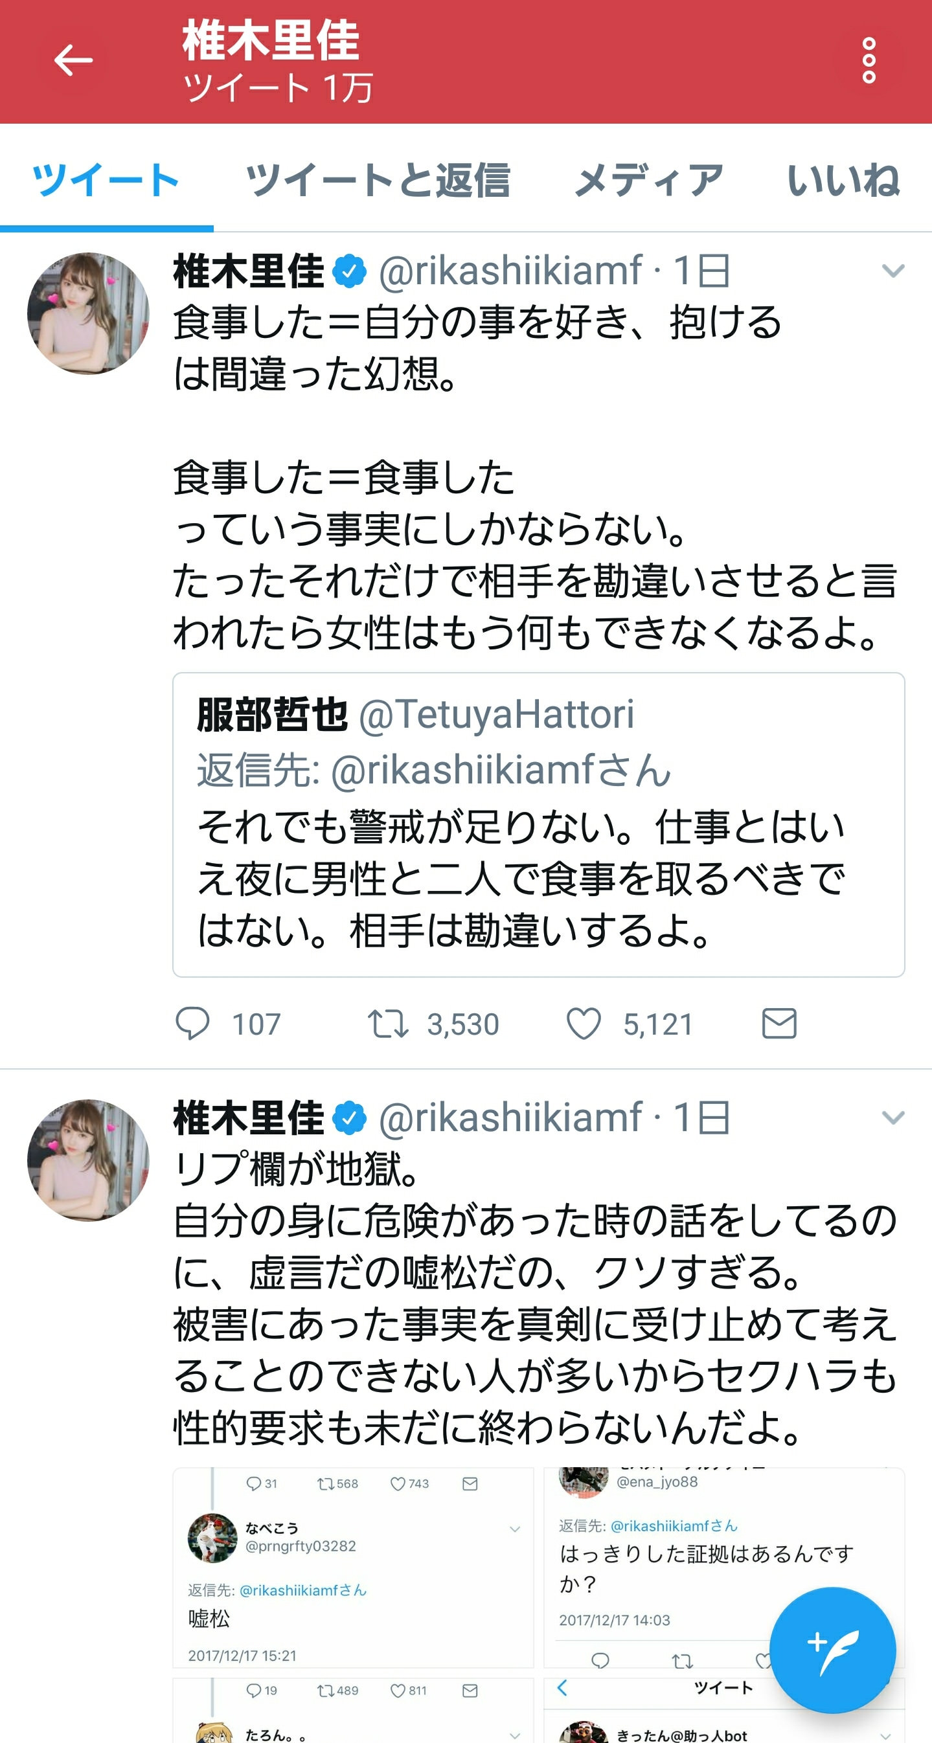Expand second tweet's chevron options menu
The width and height of the screenshot is (932, 1743).
coord(892,1118)
